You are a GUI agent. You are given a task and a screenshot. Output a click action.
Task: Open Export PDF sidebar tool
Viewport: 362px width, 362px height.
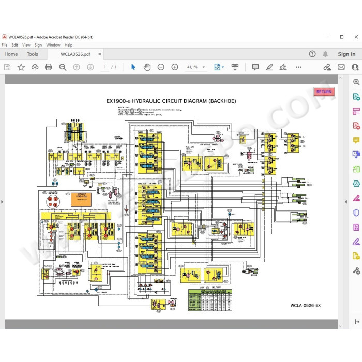point(356,97)
